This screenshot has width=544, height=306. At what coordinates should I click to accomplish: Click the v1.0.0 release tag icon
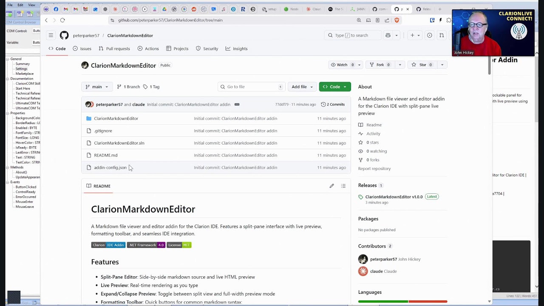[x=361, y=197]
